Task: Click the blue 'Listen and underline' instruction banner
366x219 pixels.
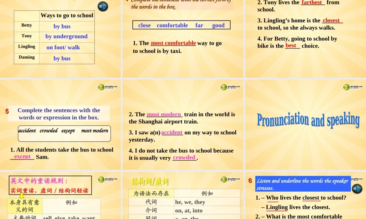Action: tap(302, 184)
